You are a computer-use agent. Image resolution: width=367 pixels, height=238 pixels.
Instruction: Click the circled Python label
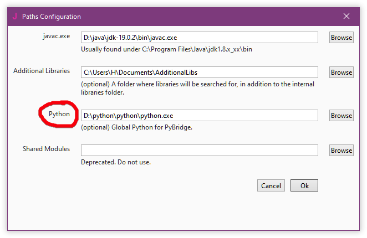(59, 114)
